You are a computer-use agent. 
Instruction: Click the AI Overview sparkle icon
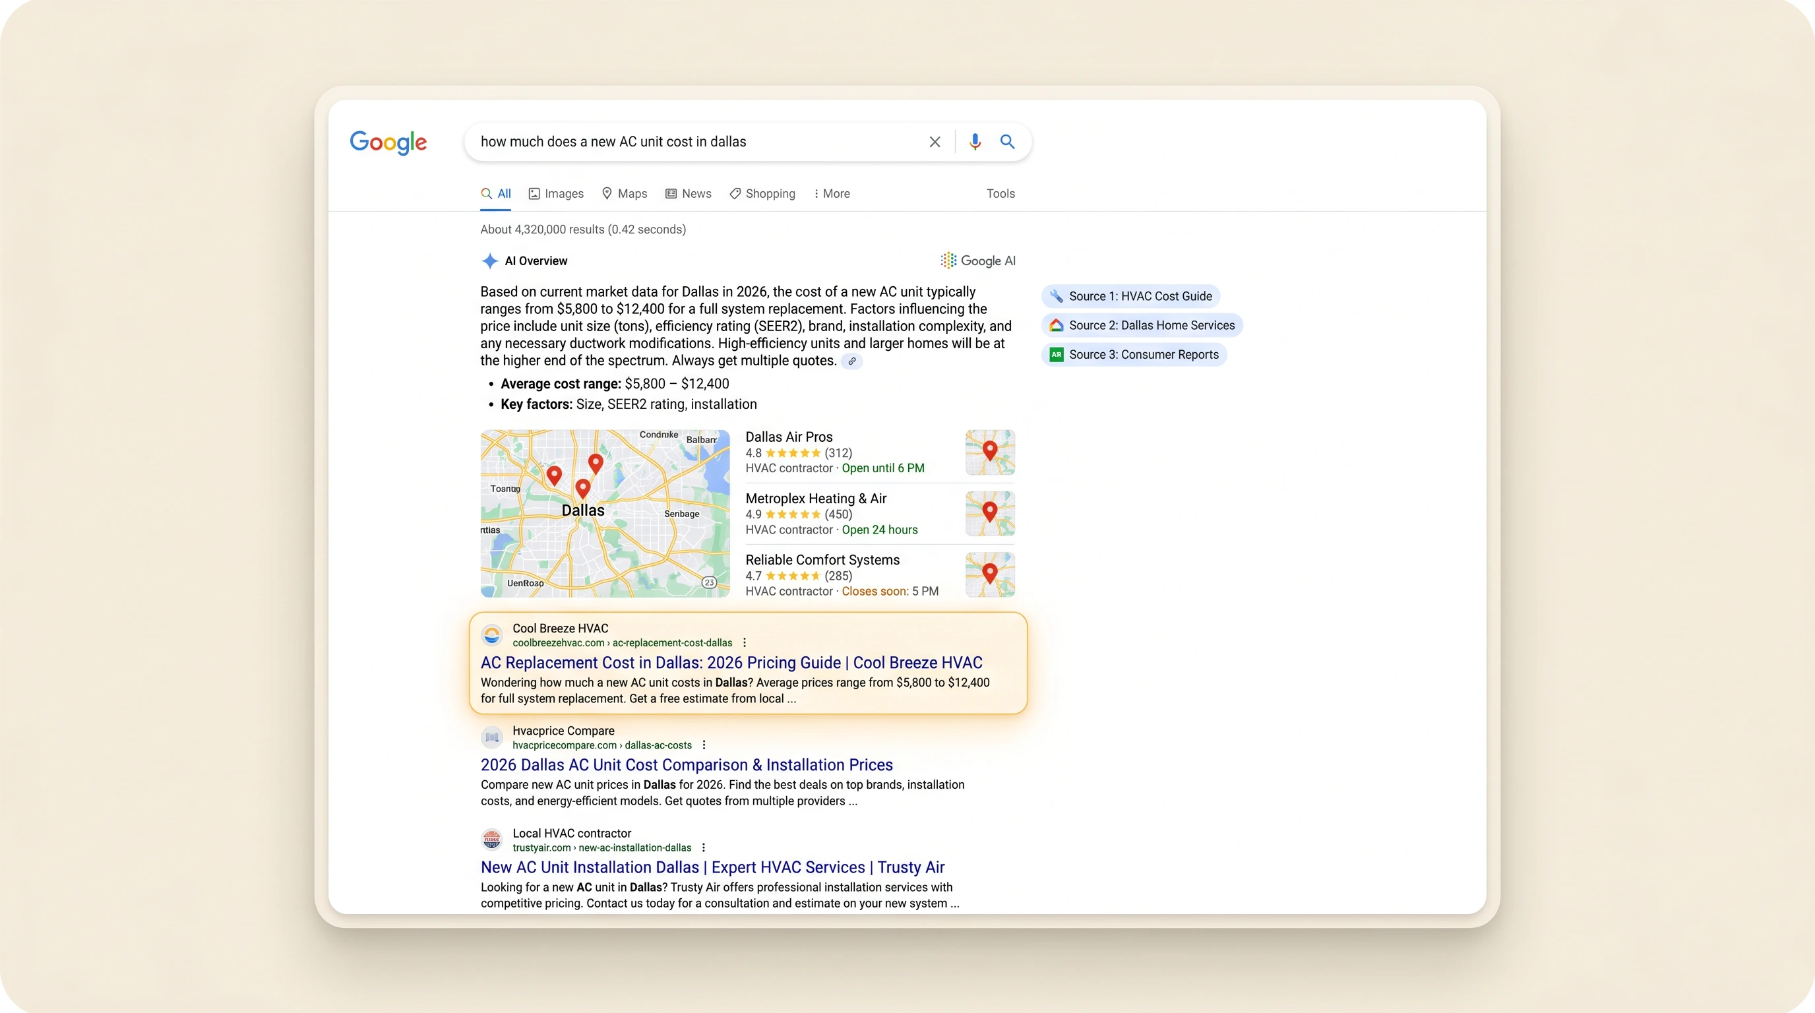click(x=489, y=261)
